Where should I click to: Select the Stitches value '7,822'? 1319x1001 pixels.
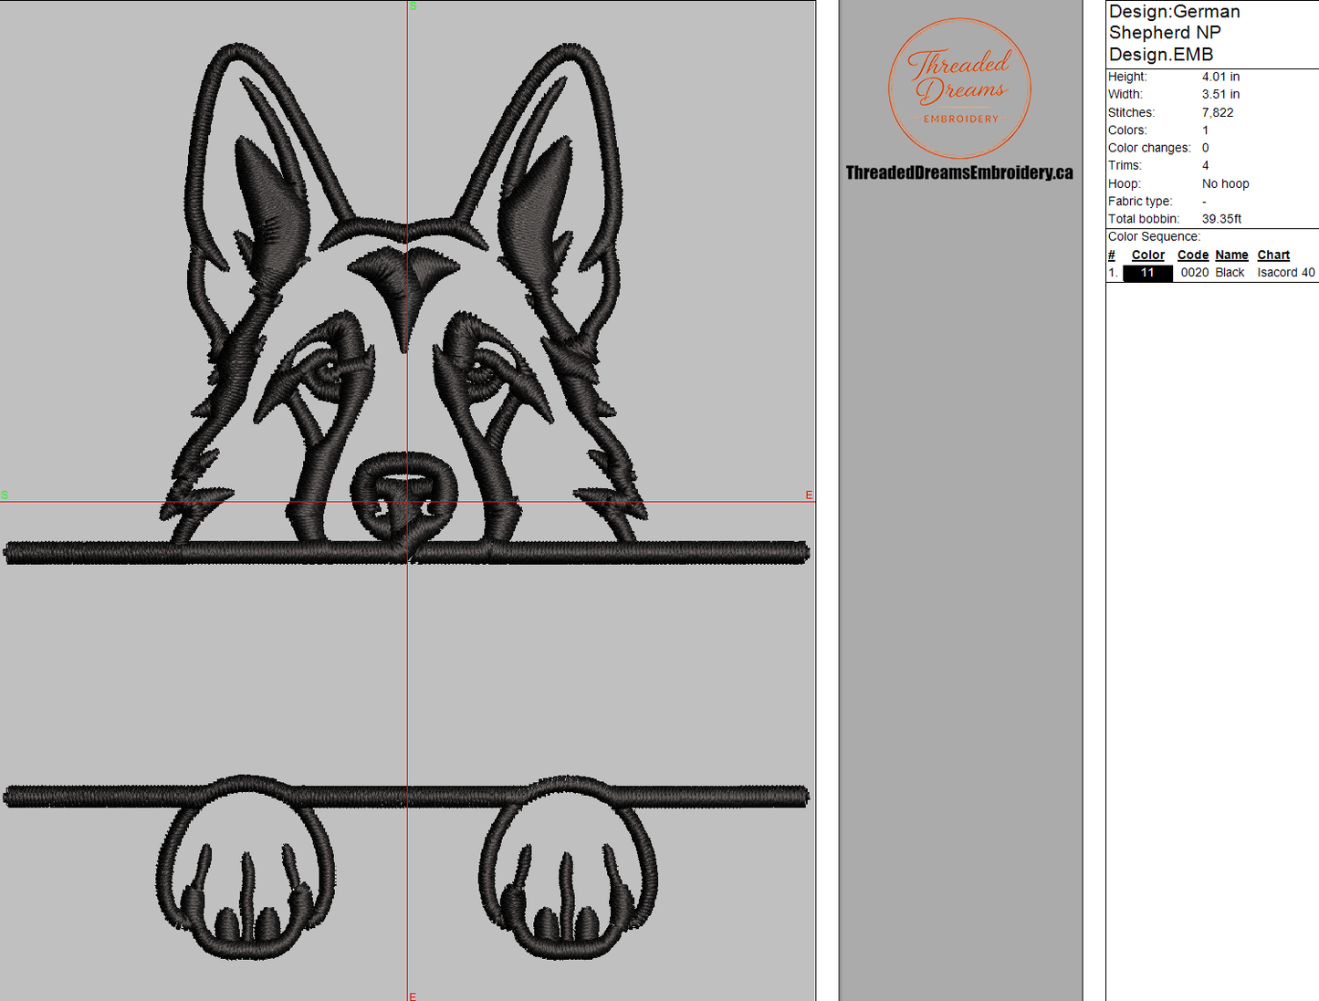[x=1218, y=112]
